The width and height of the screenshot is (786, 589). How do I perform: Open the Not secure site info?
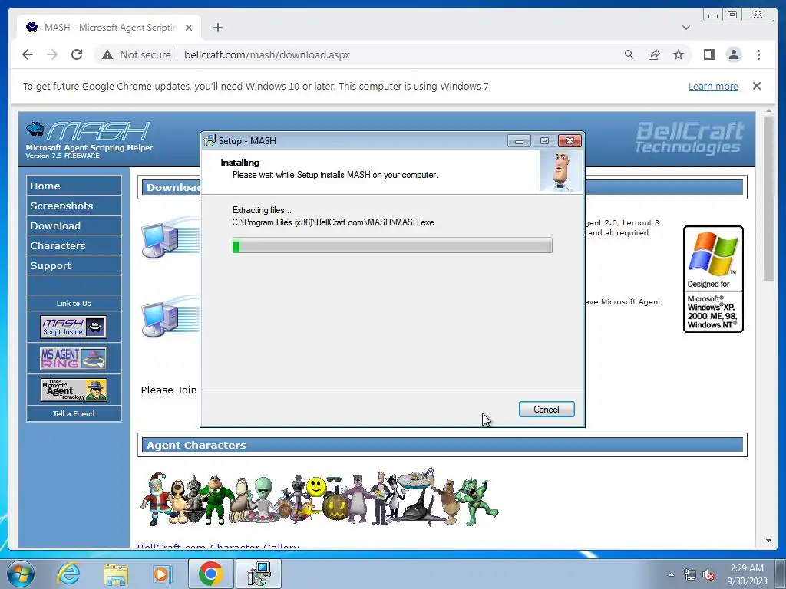137,54
